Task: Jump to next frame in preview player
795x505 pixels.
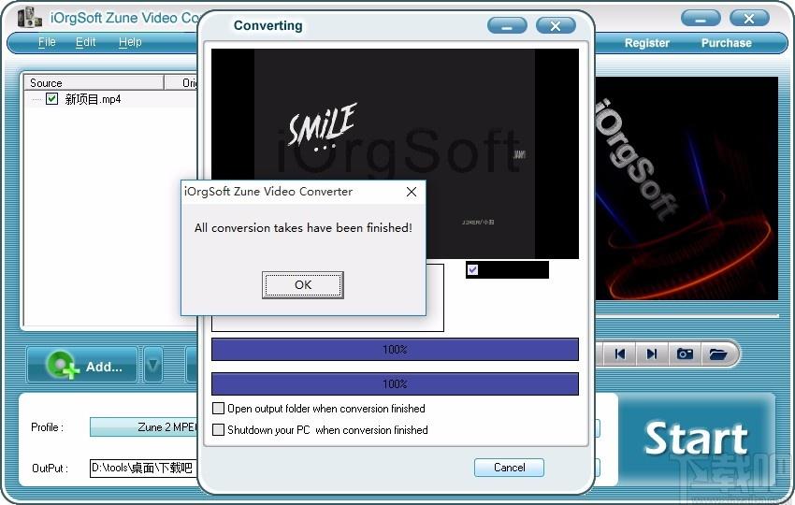Action: tap(652, 353)
